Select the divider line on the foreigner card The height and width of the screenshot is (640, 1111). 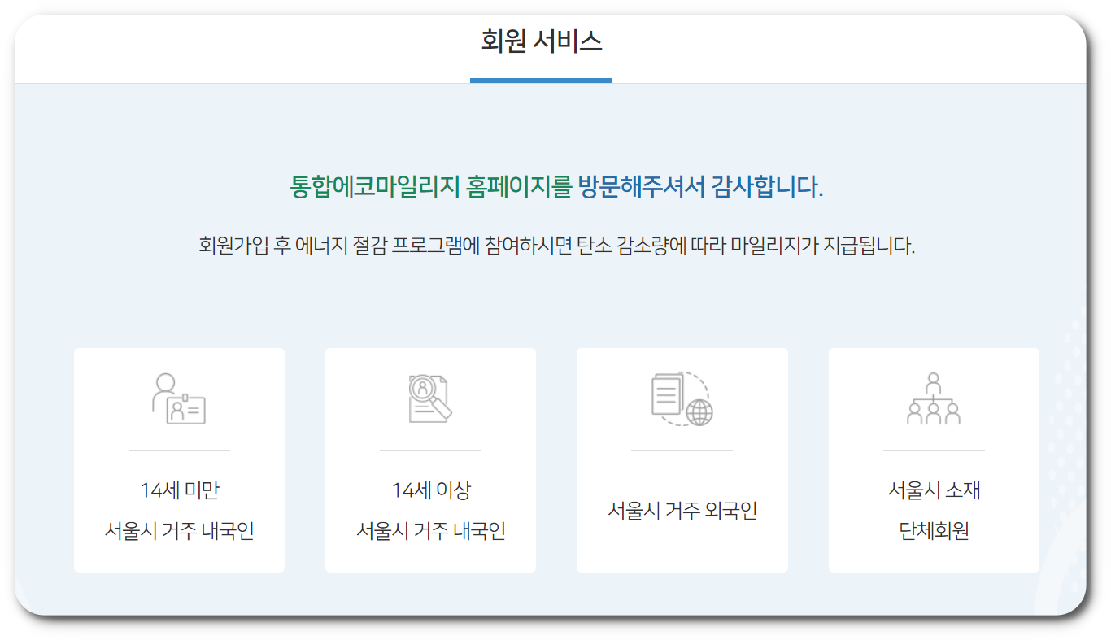click(682, 449)
